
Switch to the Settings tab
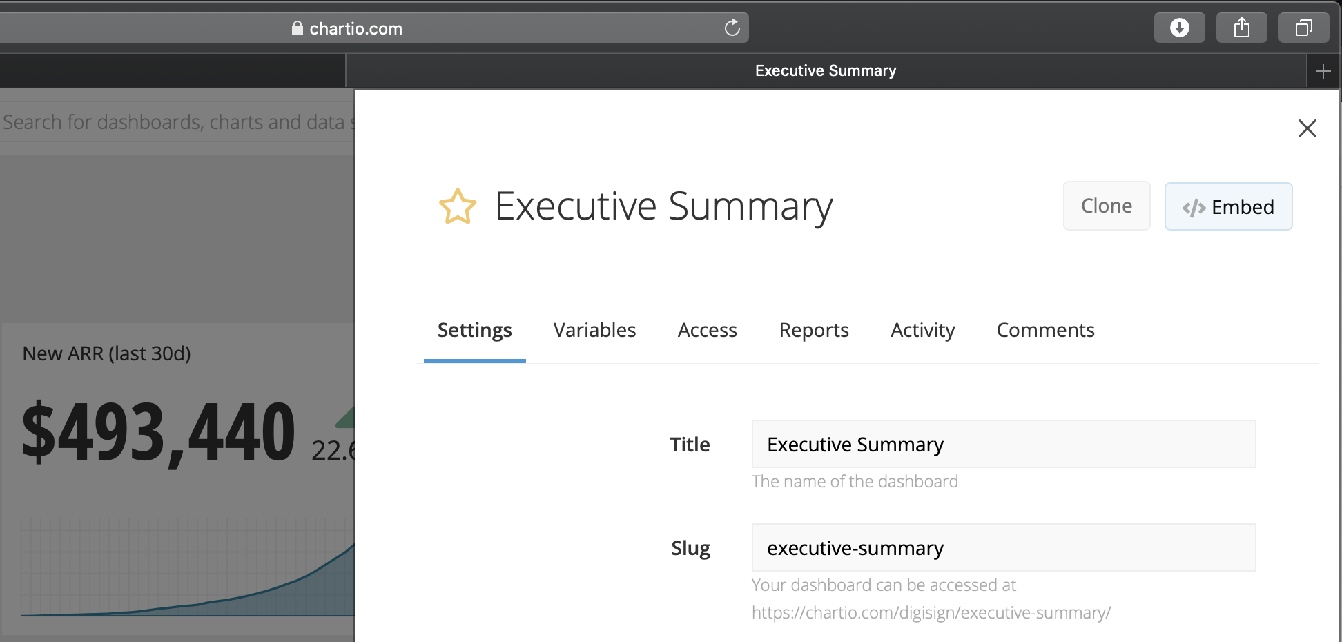coord(474,331)
